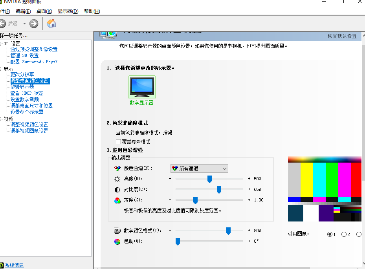Screen dimensions: 365x269
Task: Click the 灰度 slider thumb at 1.00
Action: click(196, 200)
